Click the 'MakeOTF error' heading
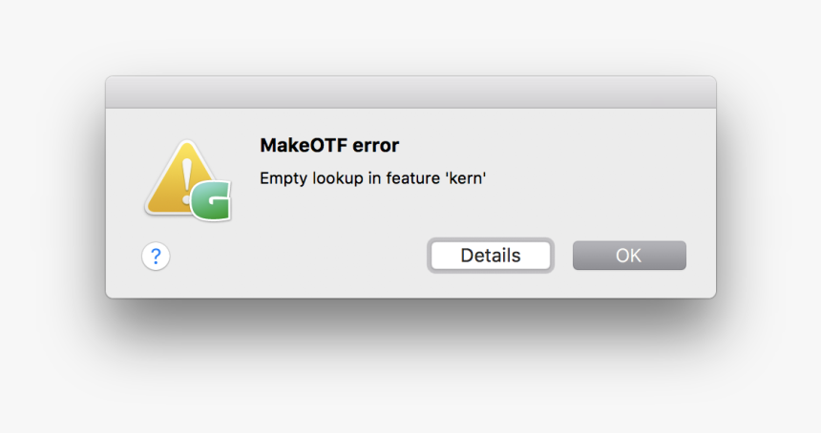The width and height of the screenshot is (821, 433). 329,145
